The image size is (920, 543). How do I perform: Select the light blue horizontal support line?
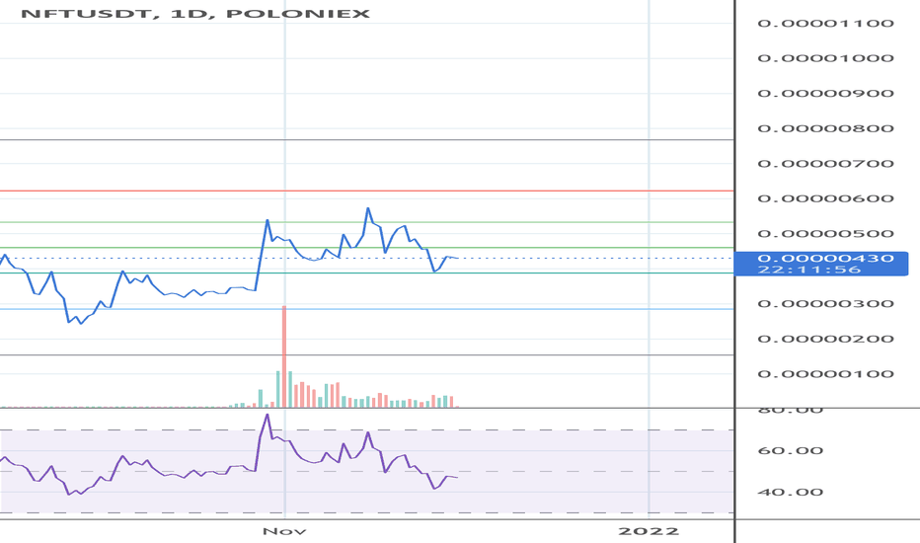point(366,309)
